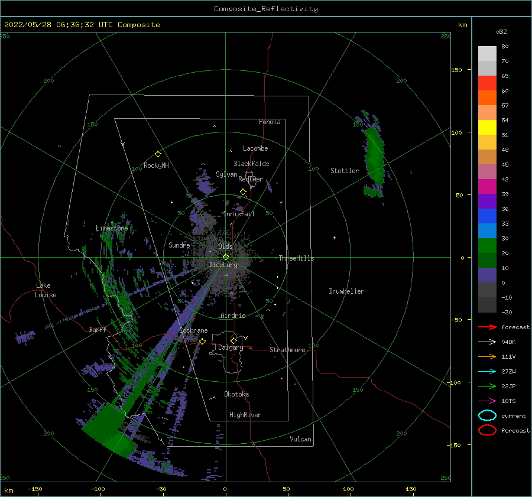This screenshot has width=532, height=497.
Task: Click the yellow diamond marker below Cochrane
Action: coord(202,341)
